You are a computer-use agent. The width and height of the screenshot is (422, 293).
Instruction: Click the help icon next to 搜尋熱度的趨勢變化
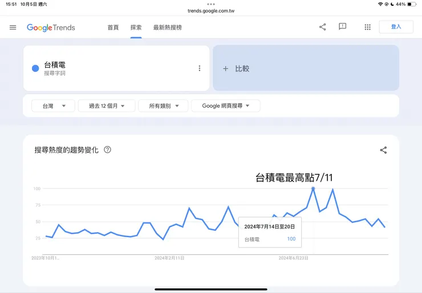click(107, 149)
